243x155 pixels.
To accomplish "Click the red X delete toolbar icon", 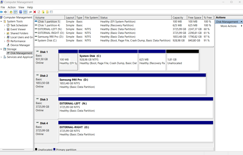I will (x=34, y=12).
